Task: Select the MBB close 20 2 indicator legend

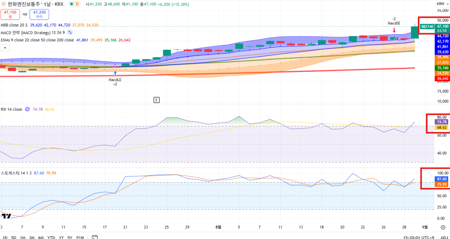Action: [x=14, y=25]
